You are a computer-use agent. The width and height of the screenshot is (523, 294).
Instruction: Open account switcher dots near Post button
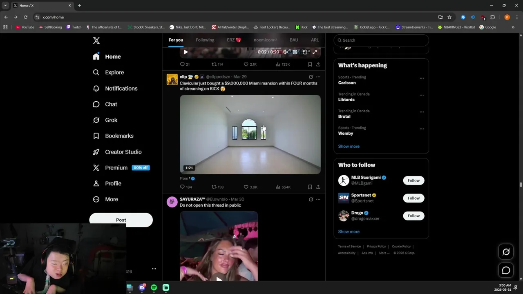click(x=154, y=269)
